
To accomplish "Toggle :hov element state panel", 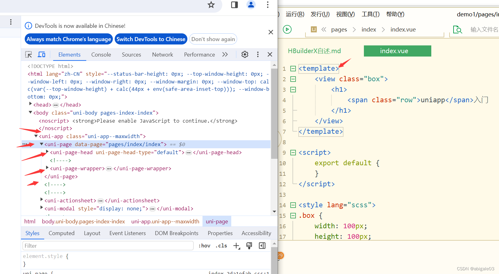I will coord(204,246).
